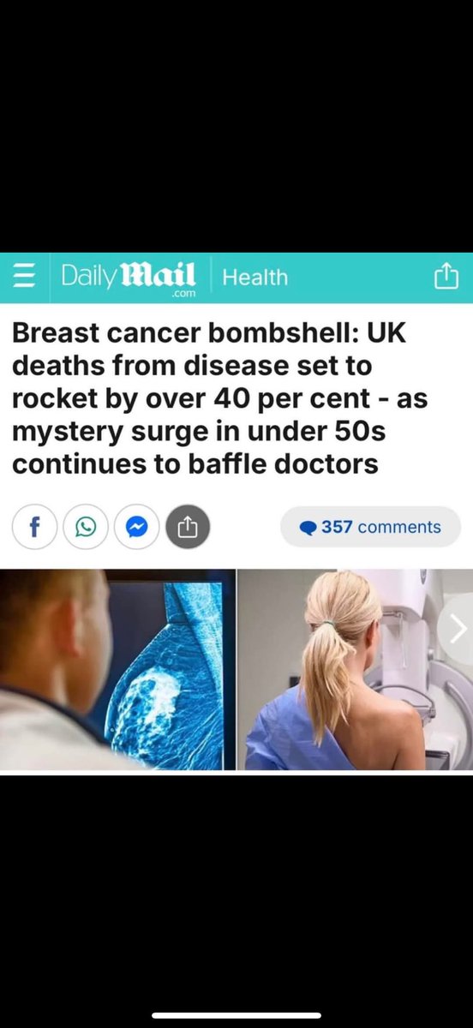Tap the share icon in the teal header

coord(445,277)
